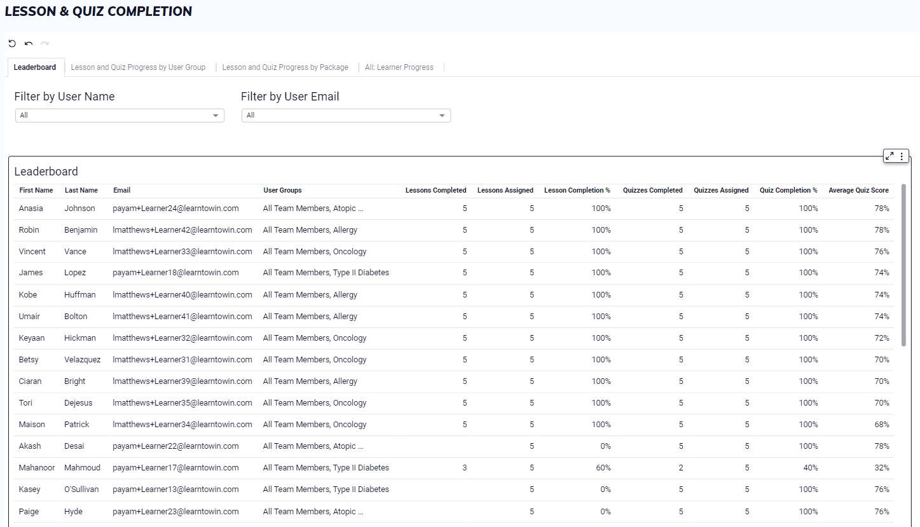920x527 pixels.
Task: Go to the All: Learner Progress tab
Action: 399,67
